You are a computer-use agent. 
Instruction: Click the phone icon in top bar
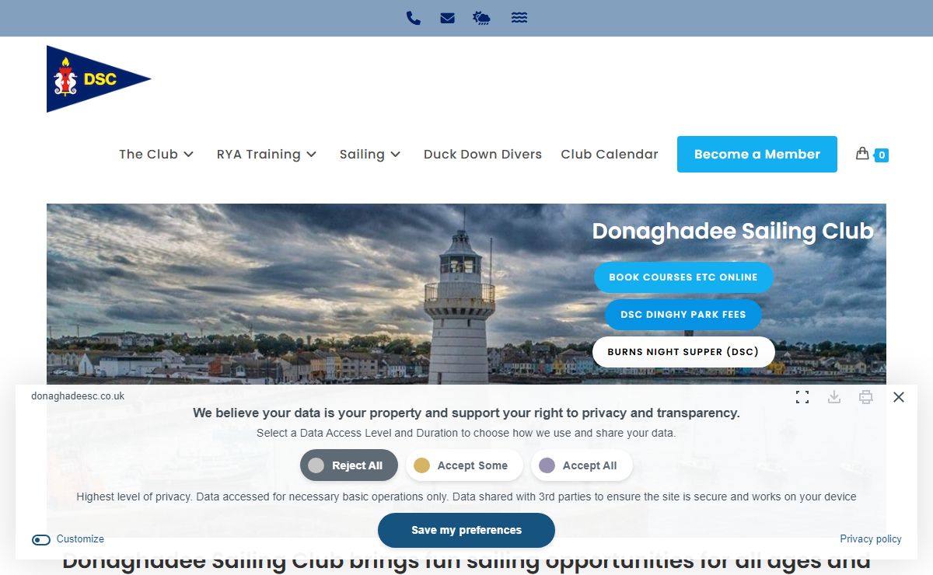tap(414, 18)
